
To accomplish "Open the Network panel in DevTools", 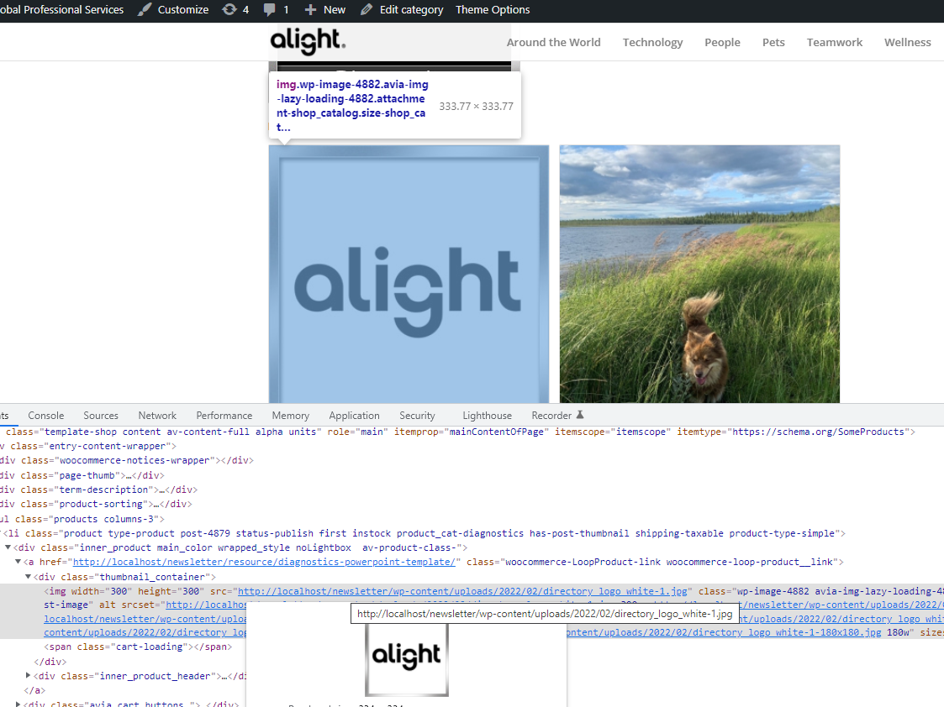I will (156, 415).
